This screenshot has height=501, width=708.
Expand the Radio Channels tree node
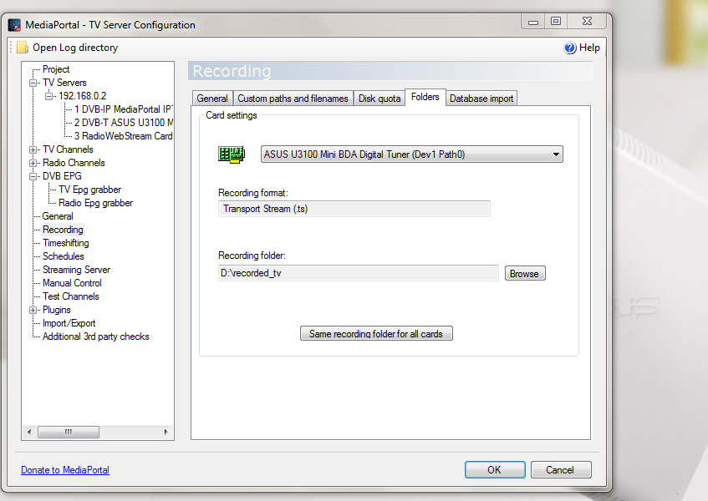coord(33,163)
